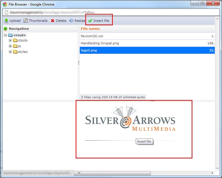This screenshot has height=178, width=222.
Task: Minimize the File Browser window
Action: click(195, 3)
